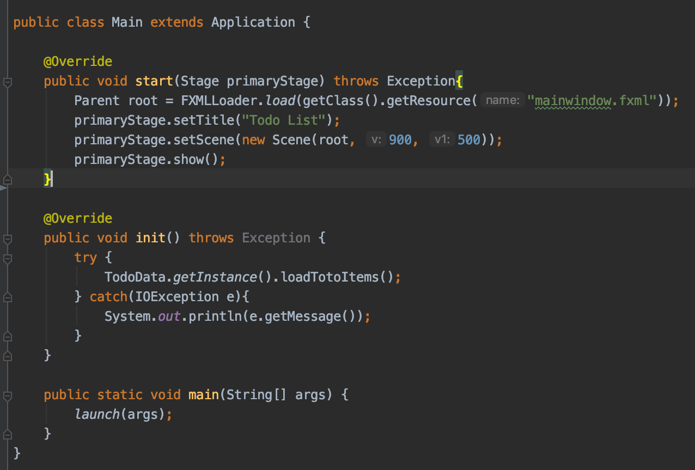Click the triangle caret marker in the gutter
This screenshot has width=695, height=470.
[3, 188]
